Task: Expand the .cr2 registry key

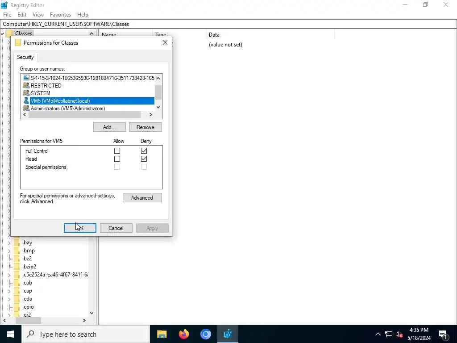Action: click(9, 315)
